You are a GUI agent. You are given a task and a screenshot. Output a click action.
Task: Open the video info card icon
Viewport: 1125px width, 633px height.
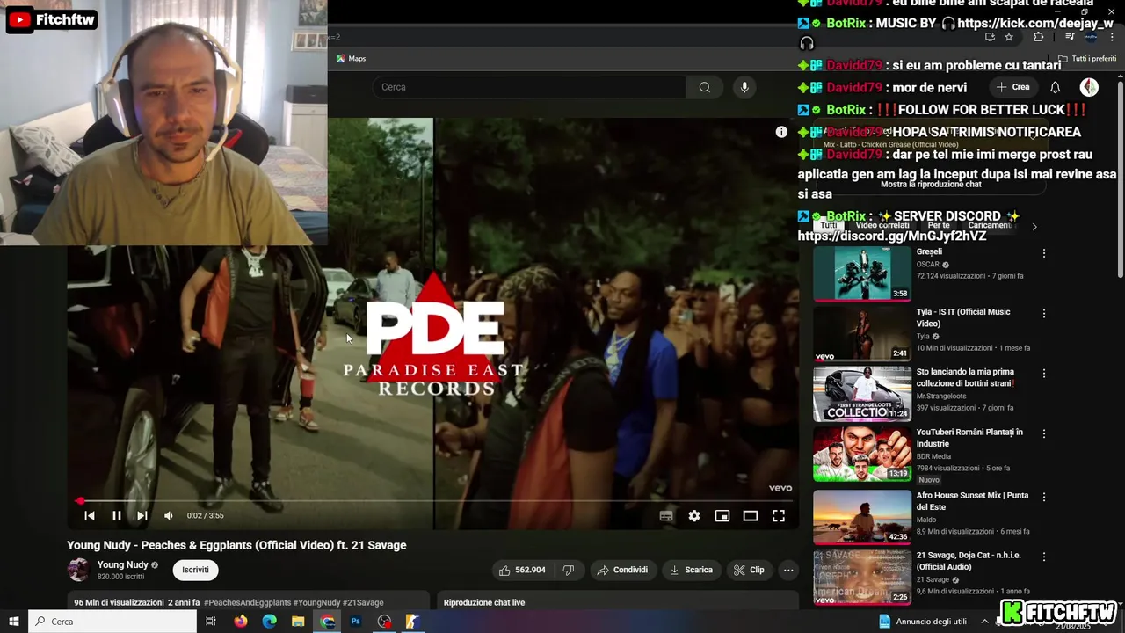(781, 132)
